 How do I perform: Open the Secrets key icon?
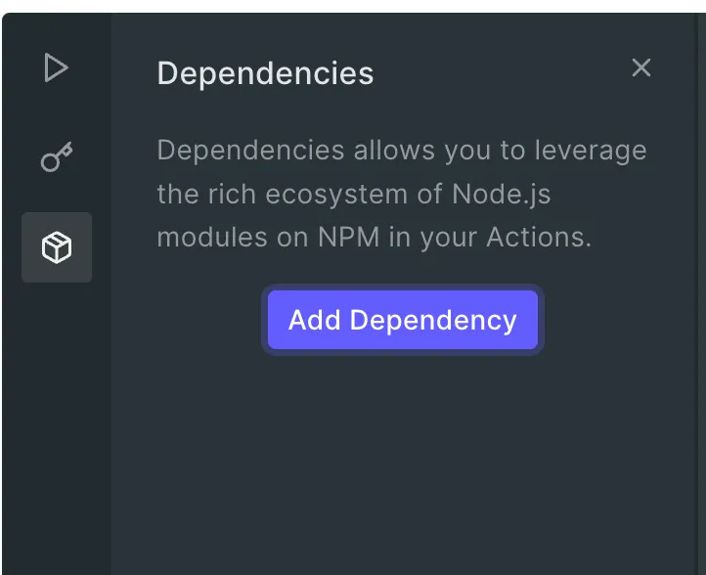[x=57, y=157]
